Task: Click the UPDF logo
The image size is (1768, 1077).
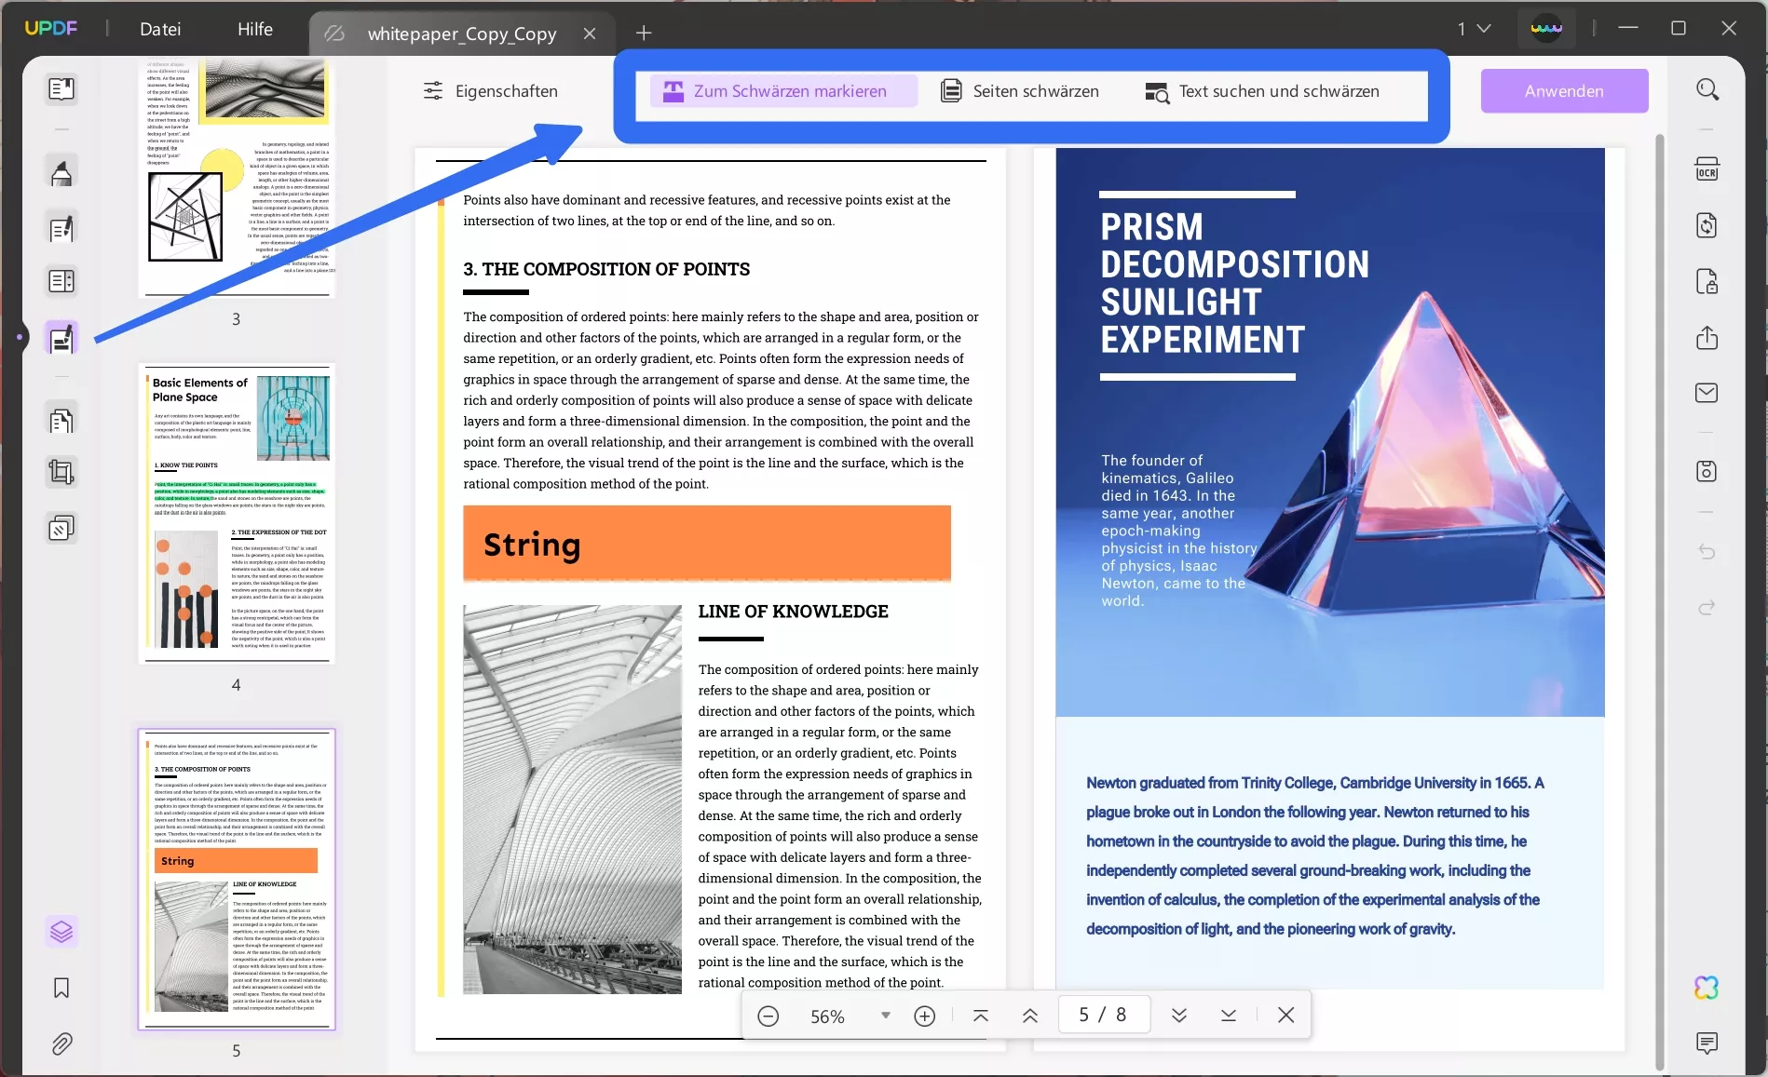Action: tap(51, 28)
